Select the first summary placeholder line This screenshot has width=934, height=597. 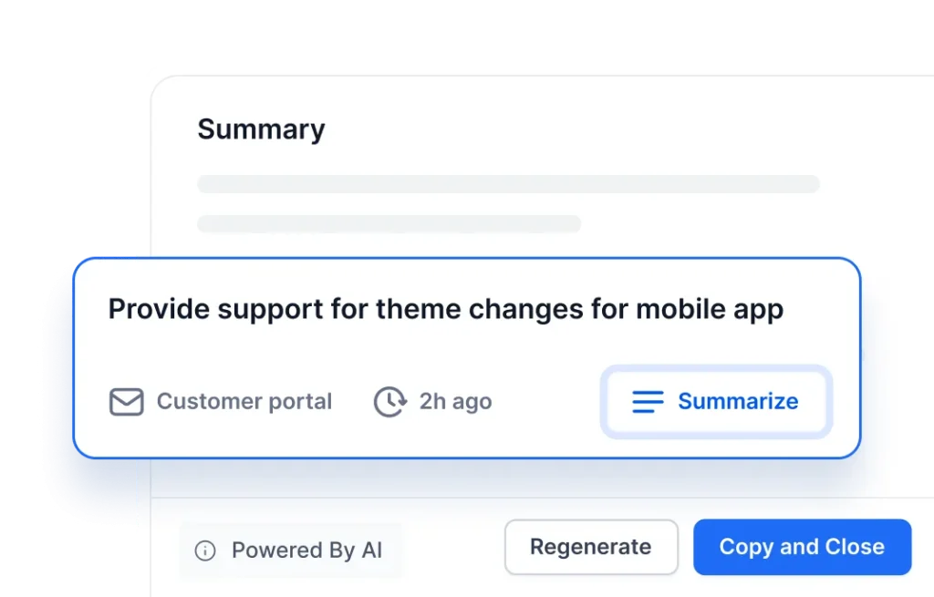pos(507,183)
